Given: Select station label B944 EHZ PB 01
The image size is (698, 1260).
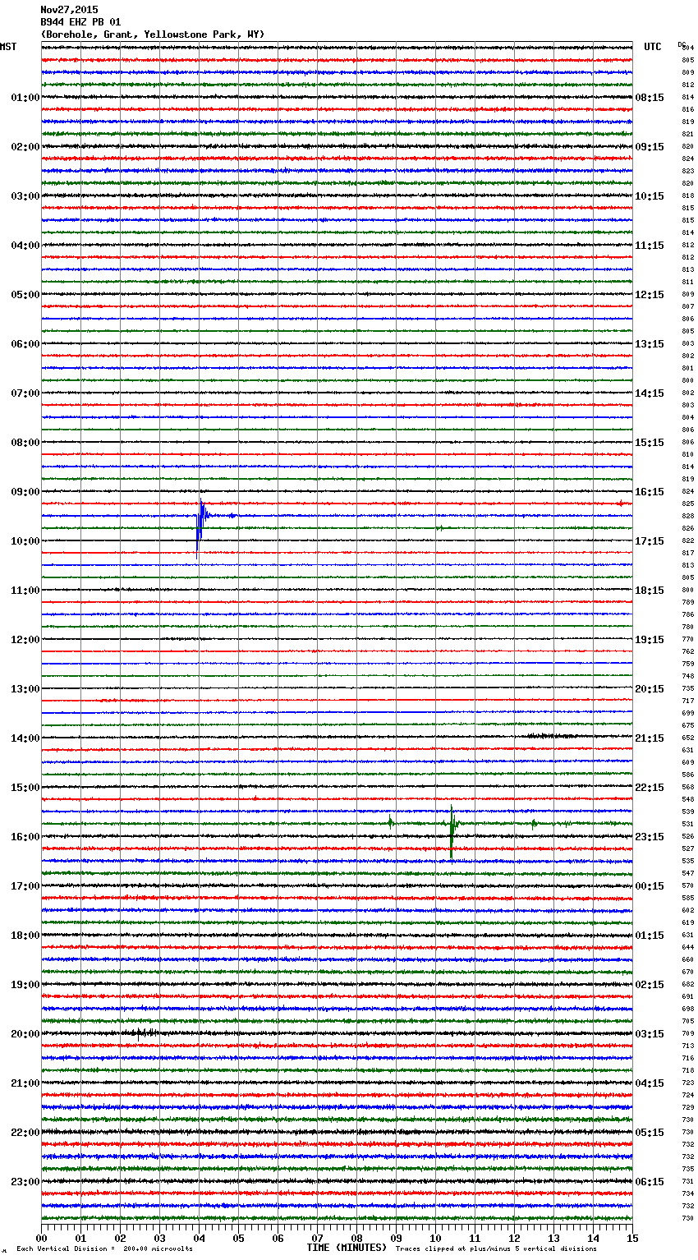Looking at the screenshot, I should click(x=80, y=22).
